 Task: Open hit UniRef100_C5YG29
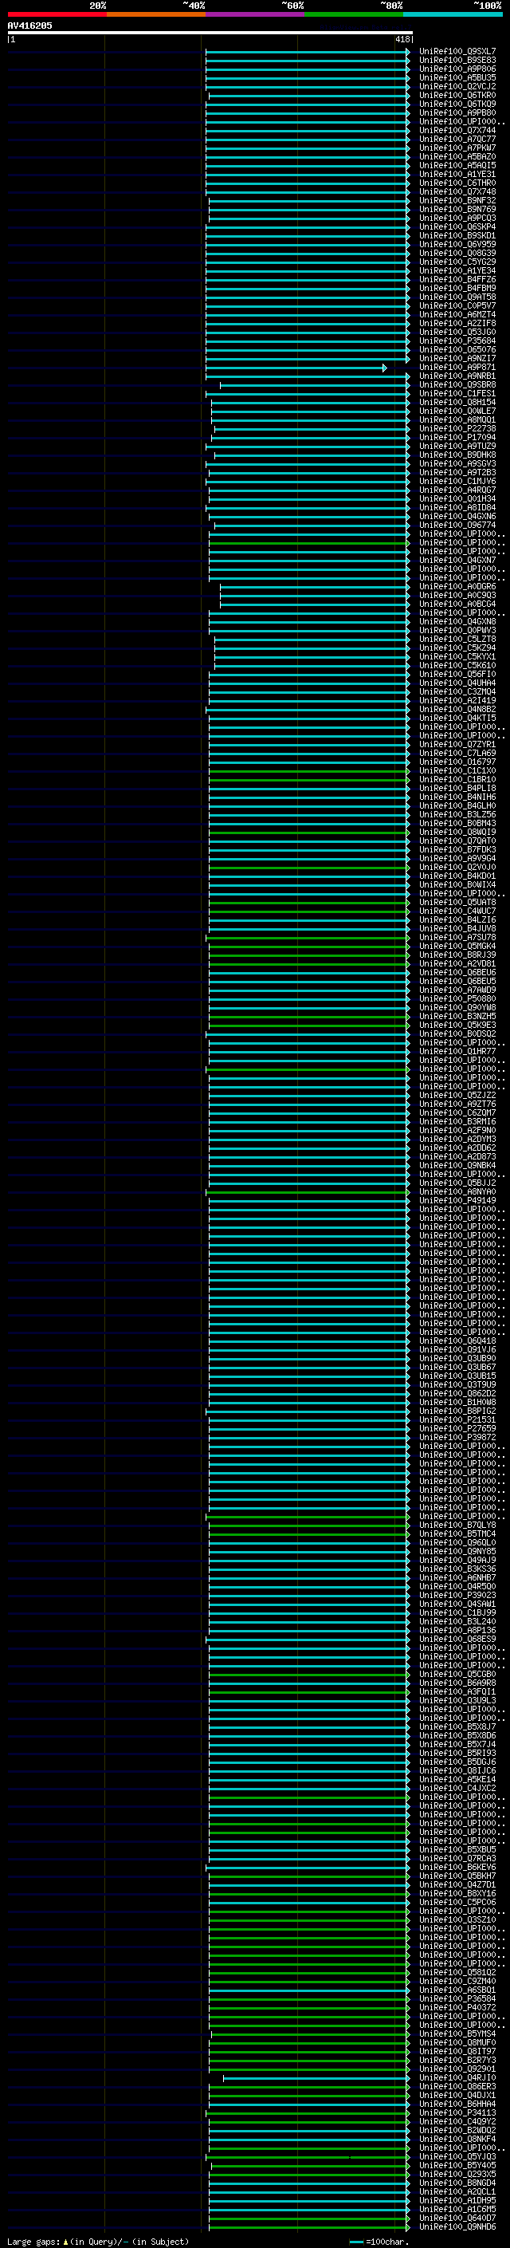pos(457,262)
